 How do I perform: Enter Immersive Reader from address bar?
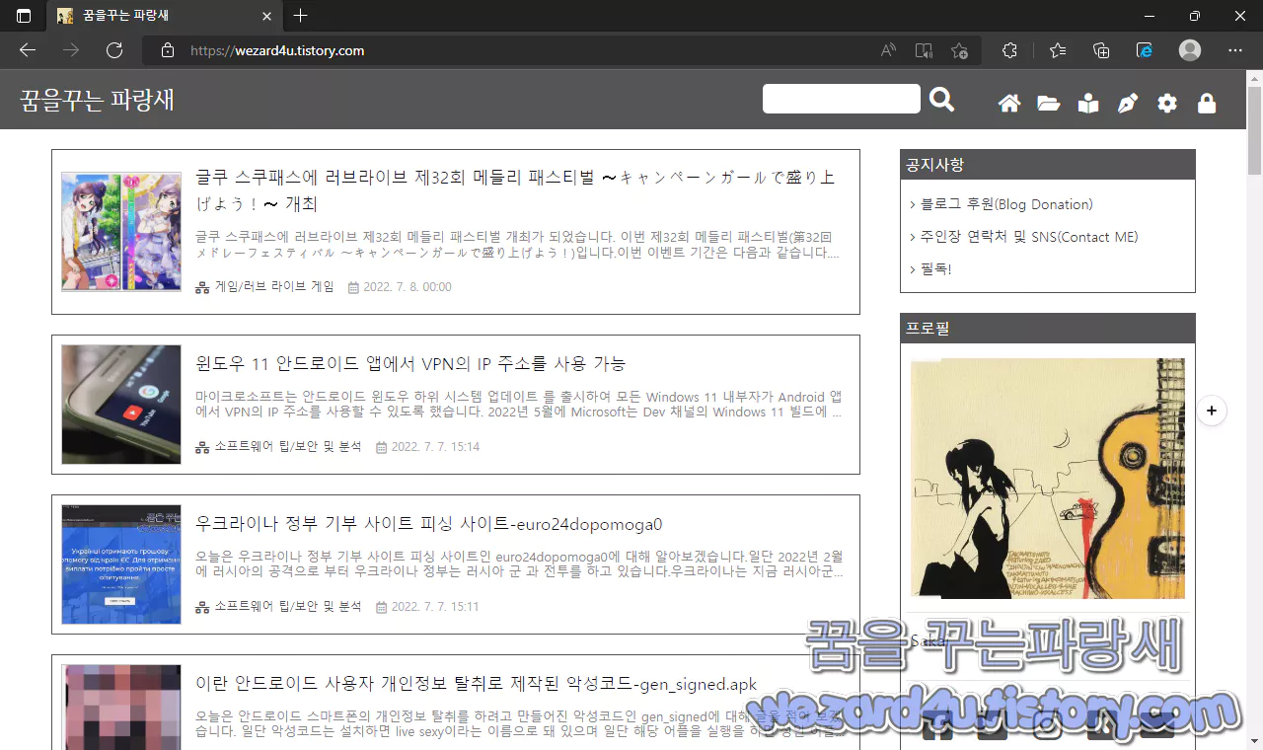[x=924, y=50]
